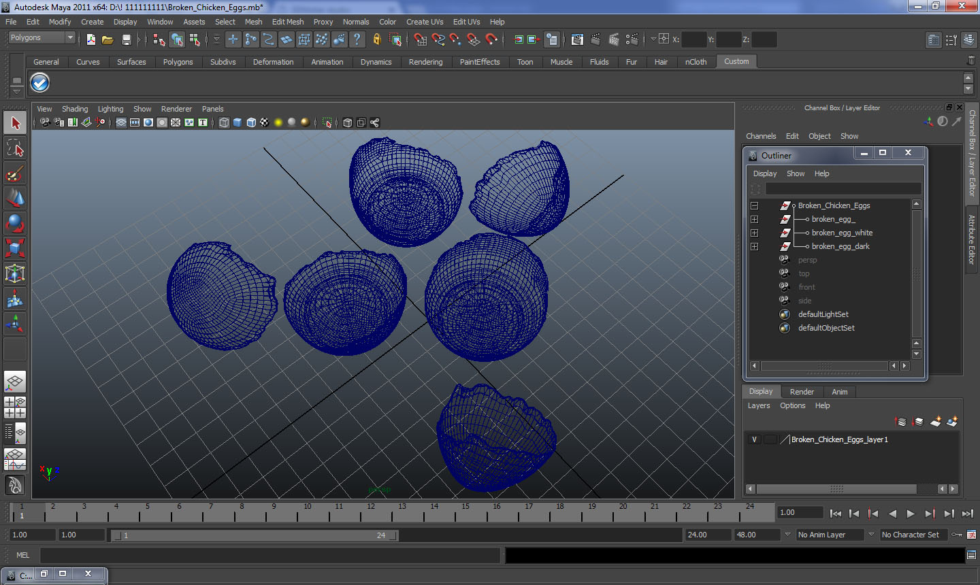Click the smooth shaded cube viewport icon
980x585 pixels.
point(238,122)
